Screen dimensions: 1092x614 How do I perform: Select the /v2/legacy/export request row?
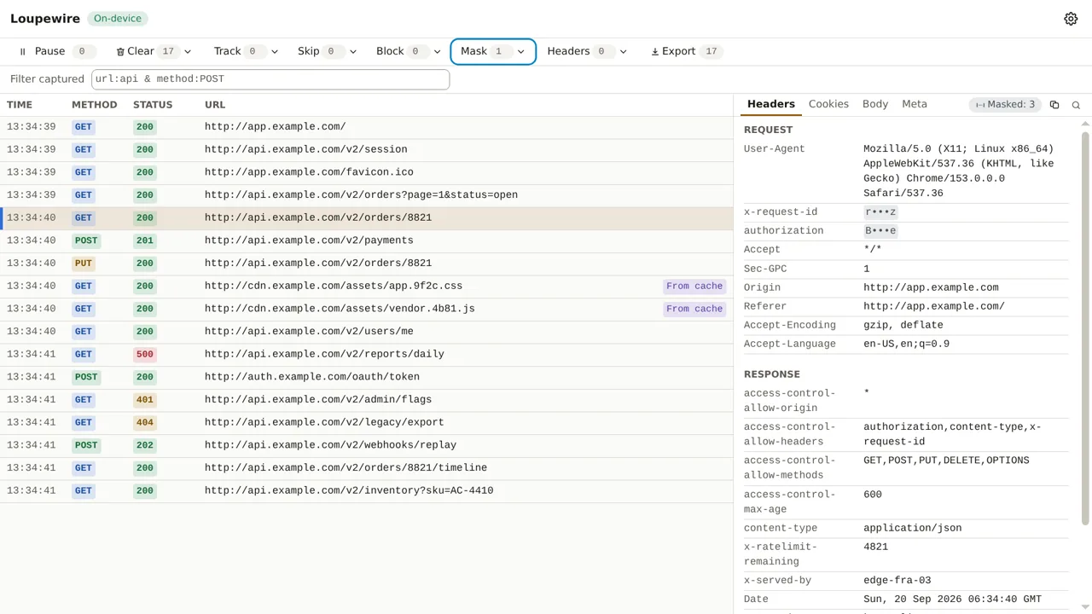pyautogui.click(x=367, y=423)
